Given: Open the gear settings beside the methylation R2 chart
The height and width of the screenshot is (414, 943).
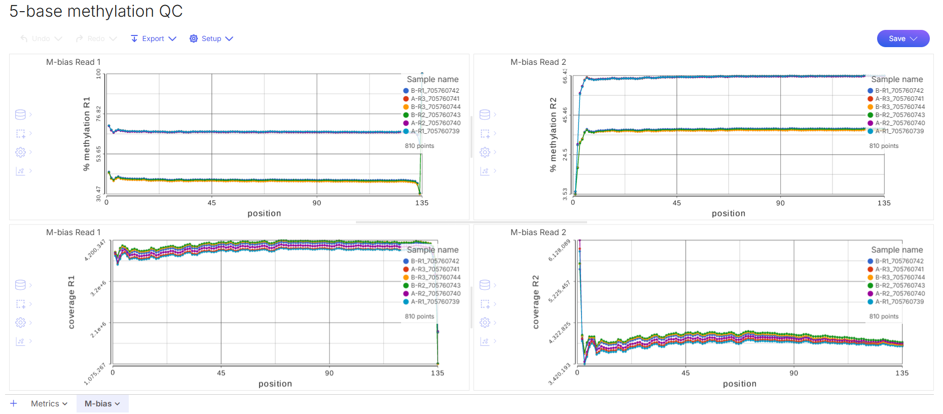Looking at the screenshot, I should (485, 152).
